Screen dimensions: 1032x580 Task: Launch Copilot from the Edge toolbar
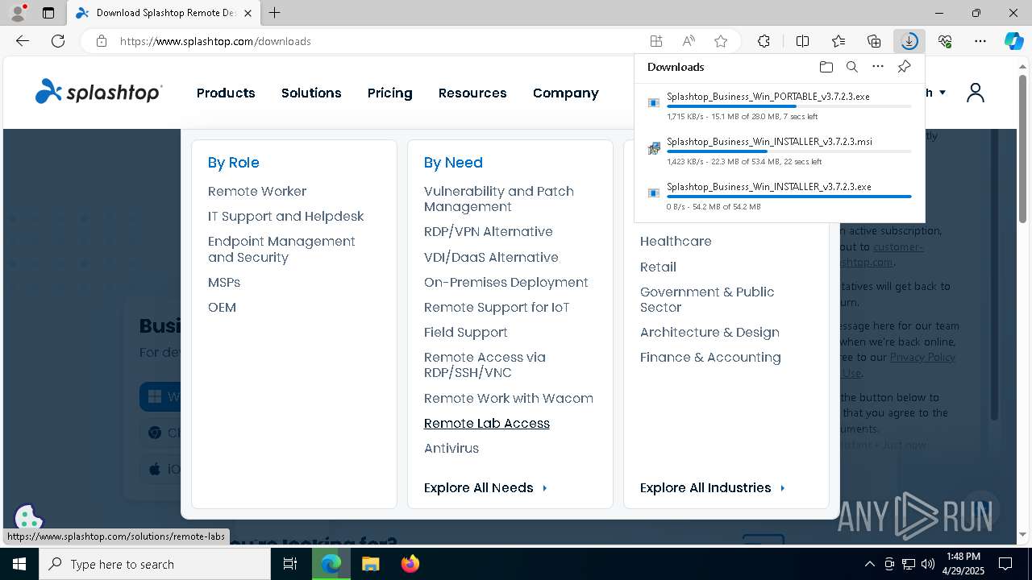1013,41
